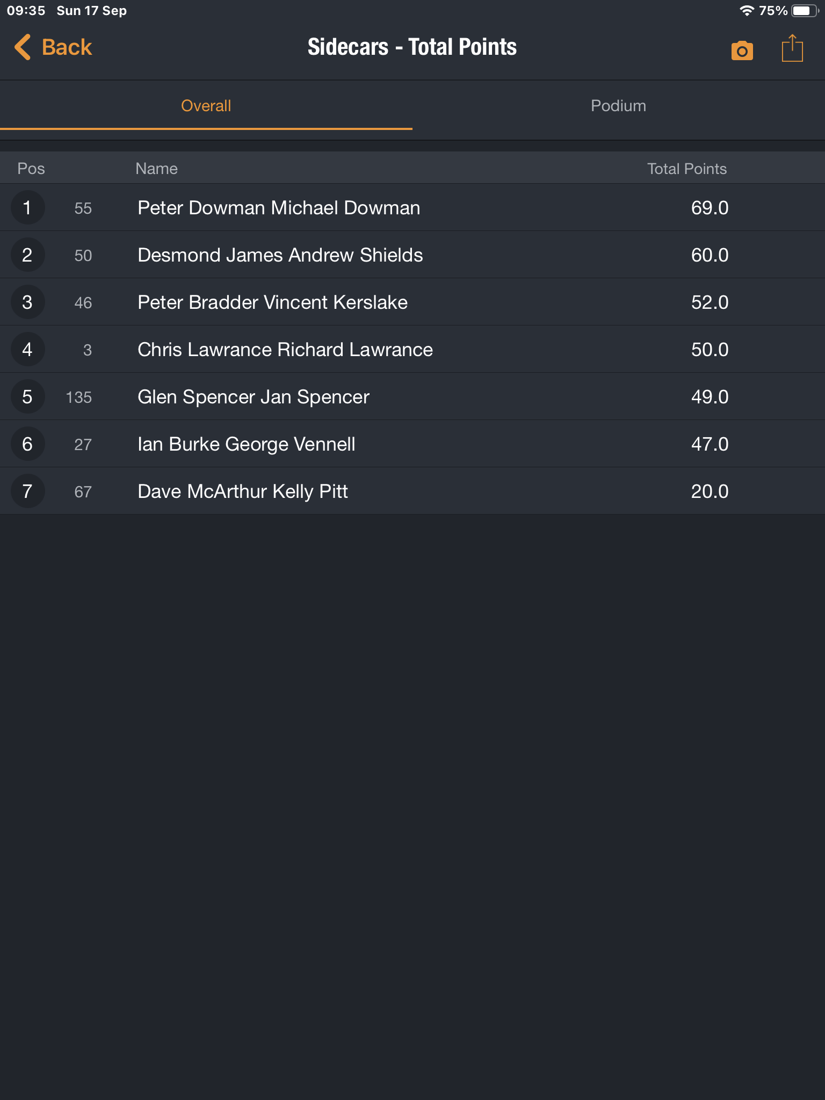Tap the battery indicator icon
Viewport: 825px width, 1100px height.
pos(805,11)
